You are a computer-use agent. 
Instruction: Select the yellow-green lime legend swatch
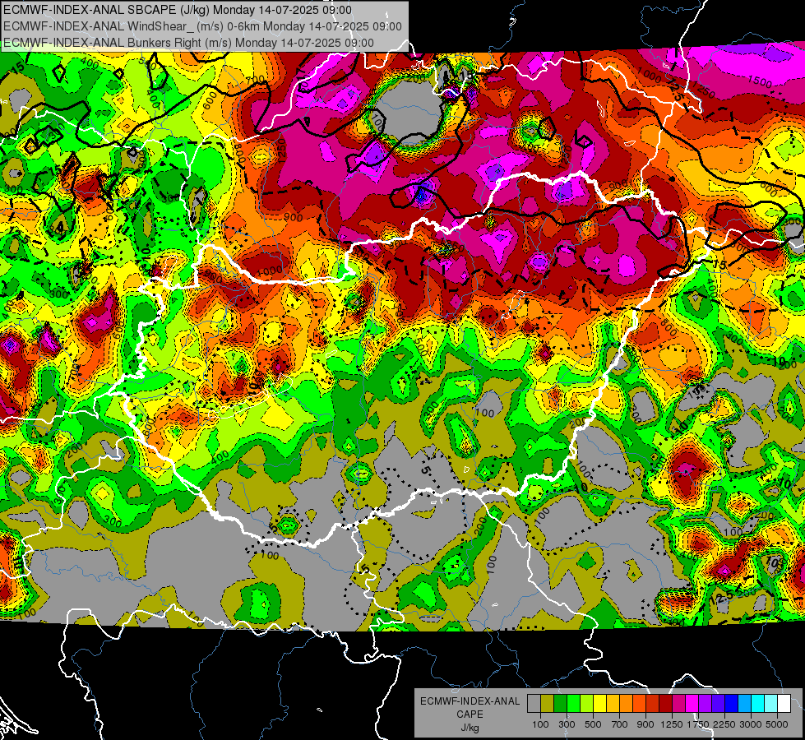[x=586, y=704]
